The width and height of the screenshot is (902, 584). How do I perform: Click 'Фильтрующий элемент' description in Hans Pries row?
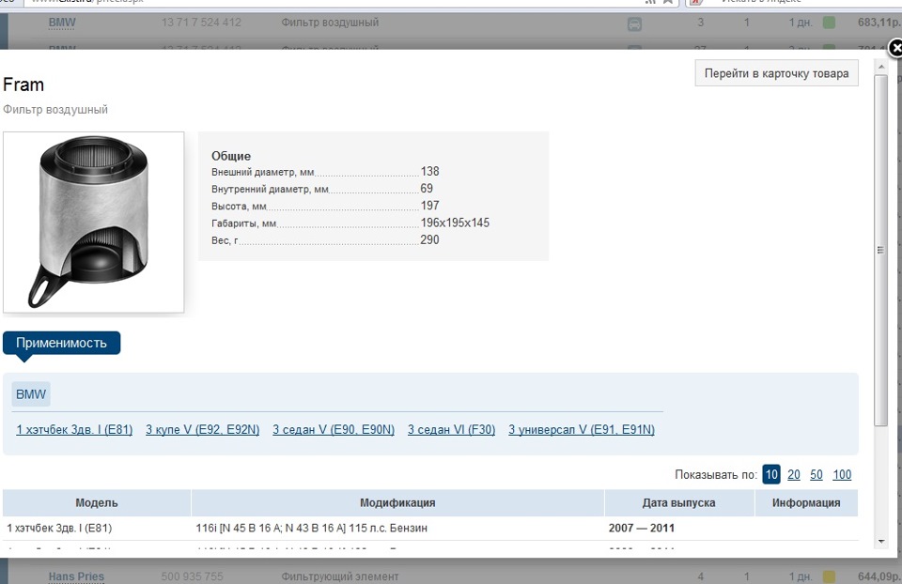tap(340, 576)
